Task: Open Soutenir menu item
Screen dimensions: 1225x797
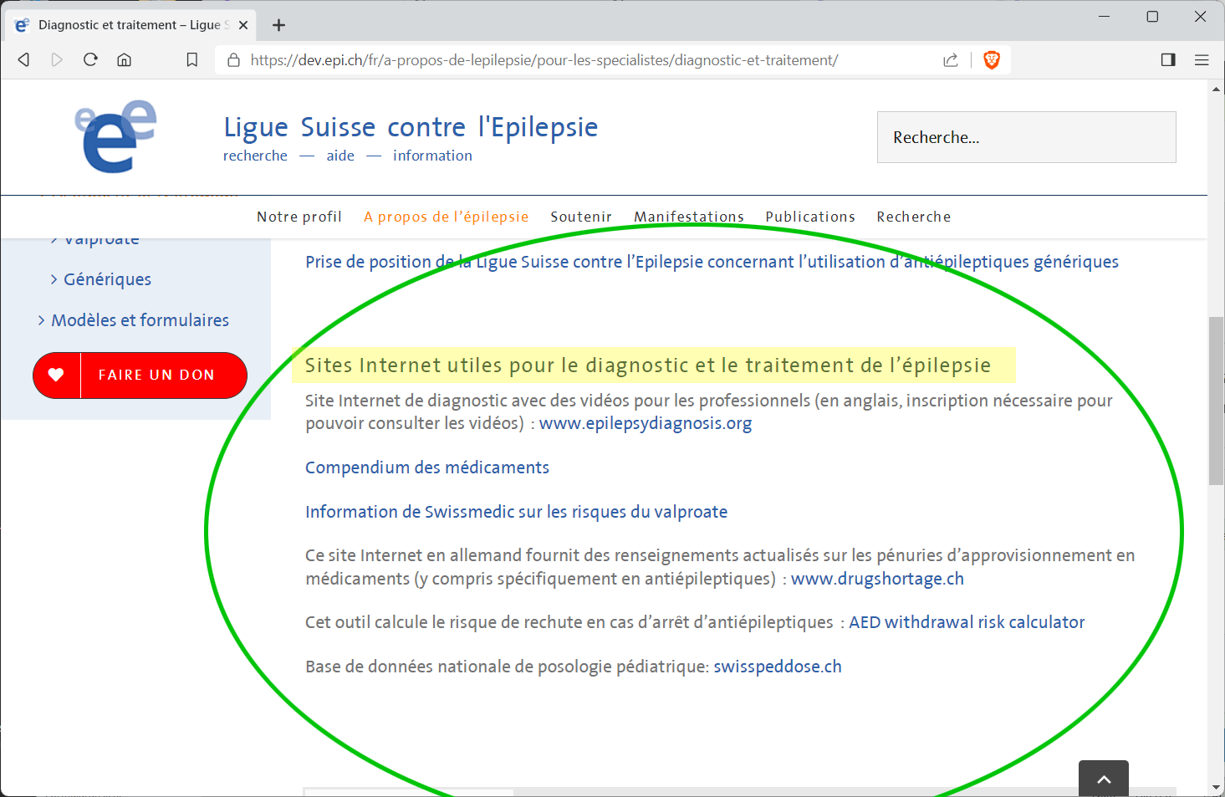Action: coord(581,217)
